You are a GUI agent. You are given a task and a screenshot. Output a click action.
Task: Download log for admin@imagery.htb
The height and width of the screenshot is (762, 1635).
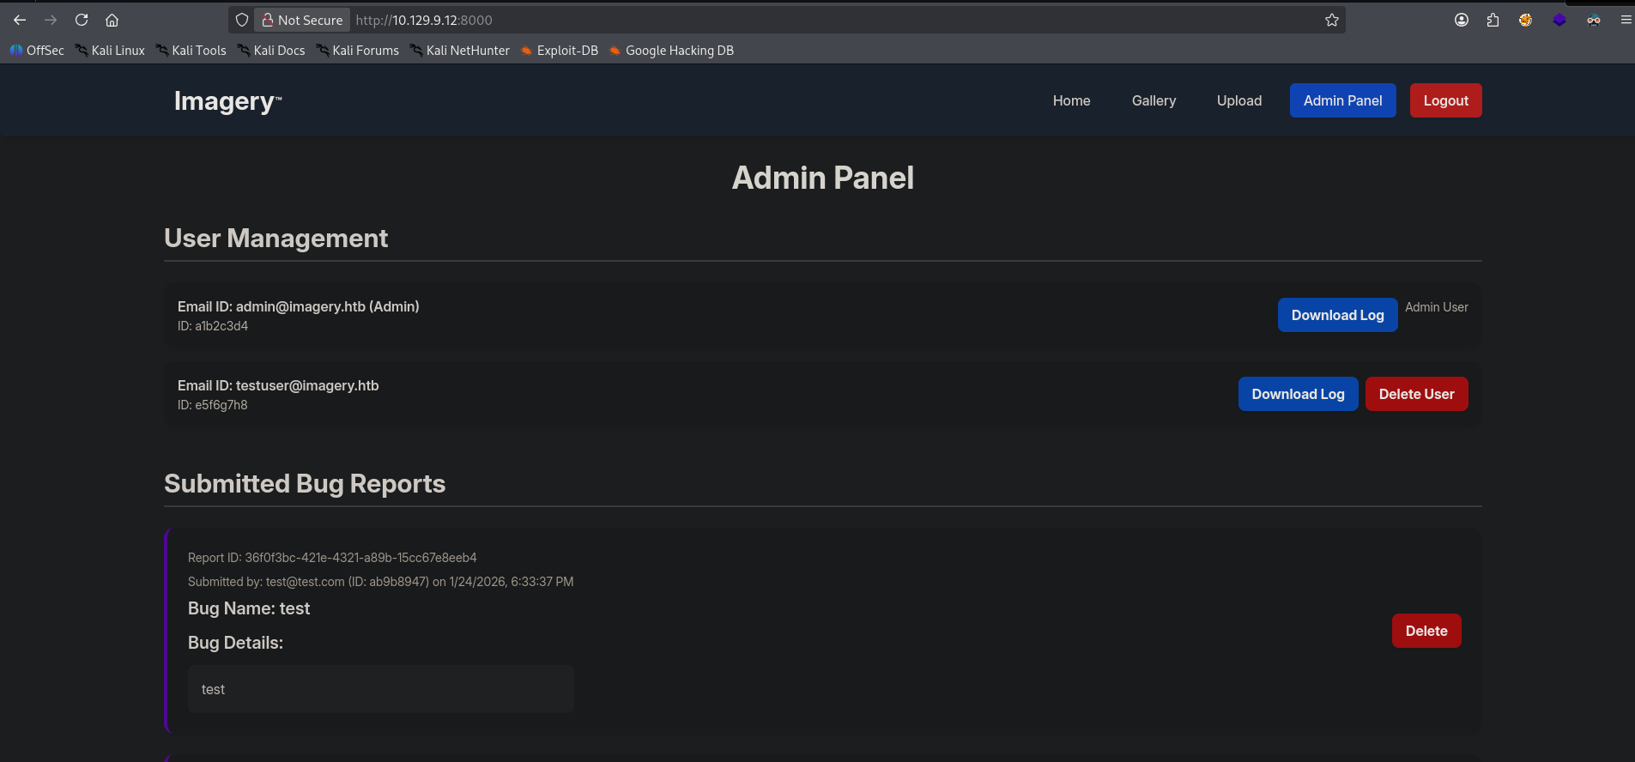(x=1336, y=315)
